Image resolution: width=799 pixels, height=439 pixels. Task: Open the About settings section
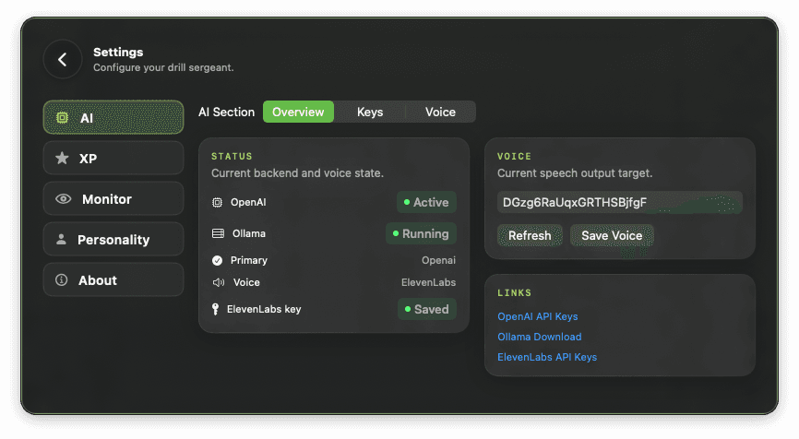click(x=113, y=279)
